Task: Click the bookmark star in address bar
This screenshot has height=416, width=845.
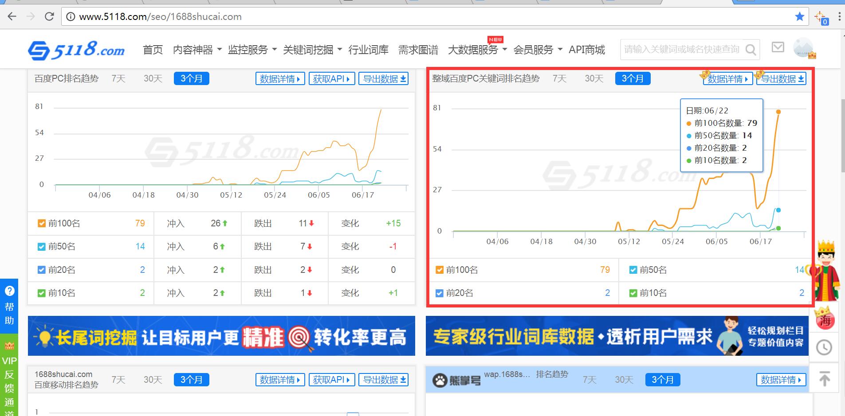Action: tap(799, 17)
